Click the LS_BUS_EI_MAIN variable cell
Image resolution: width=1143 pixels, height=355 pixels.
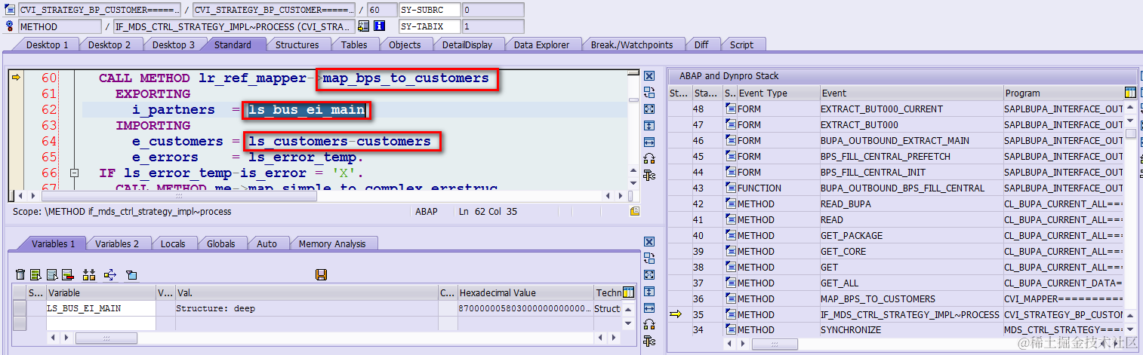point(100,308)
